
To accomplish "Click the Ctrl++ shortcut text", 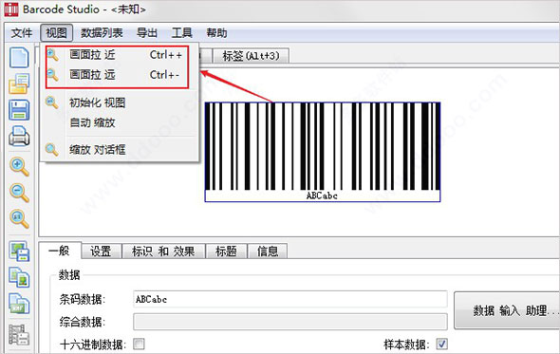I will 166,55.
